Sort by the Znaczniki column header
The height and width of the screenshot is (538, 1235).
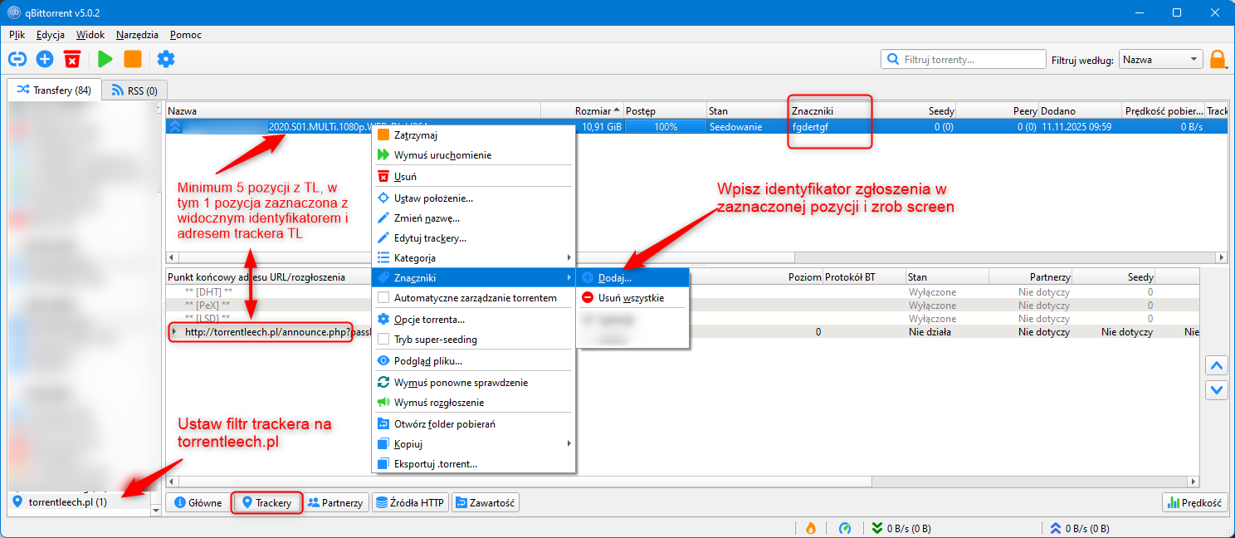[830, 110]
